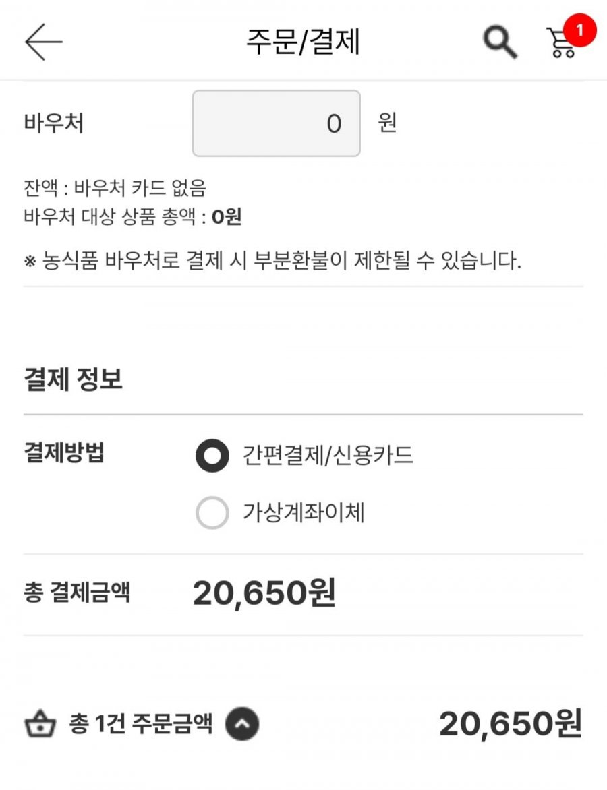The height and width of the screenshot is (790, 607).
Task: Tap the 총 1건 주문금액 summary label
Action: coord(140,725)
